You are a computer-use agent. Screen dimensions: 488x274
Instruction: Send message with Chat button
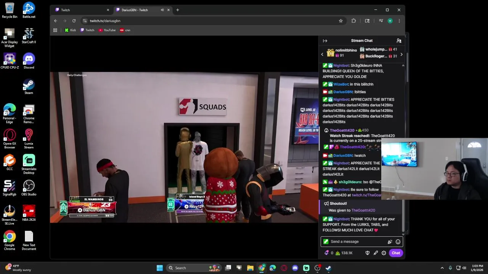396,253
